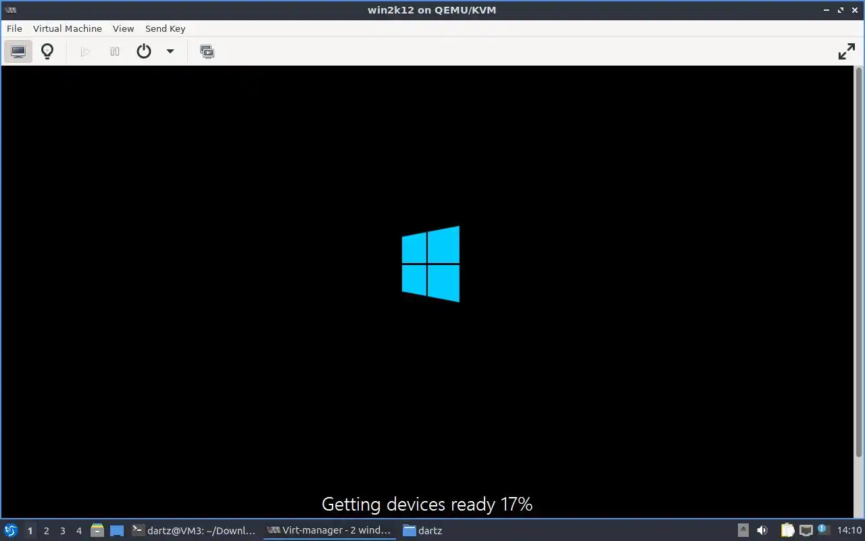This screenshot has width=865, height=541.
Task: Open the Send Key menu
Action: 165,28
